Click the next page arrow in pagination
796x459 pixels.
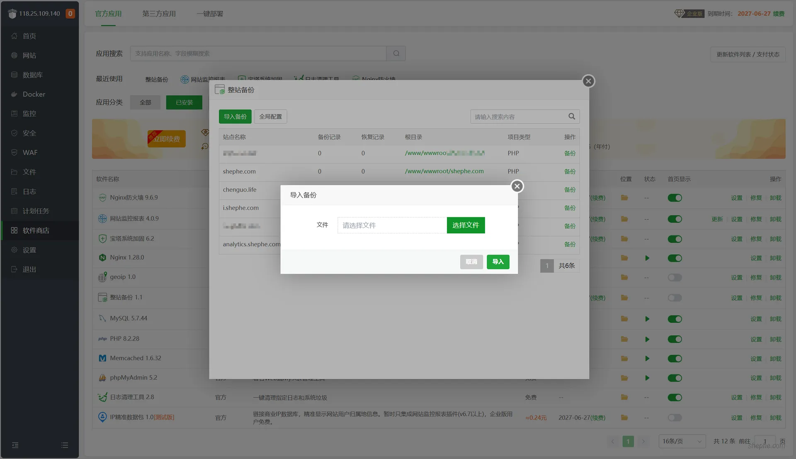pyautogui.click(x=643, y=441)
